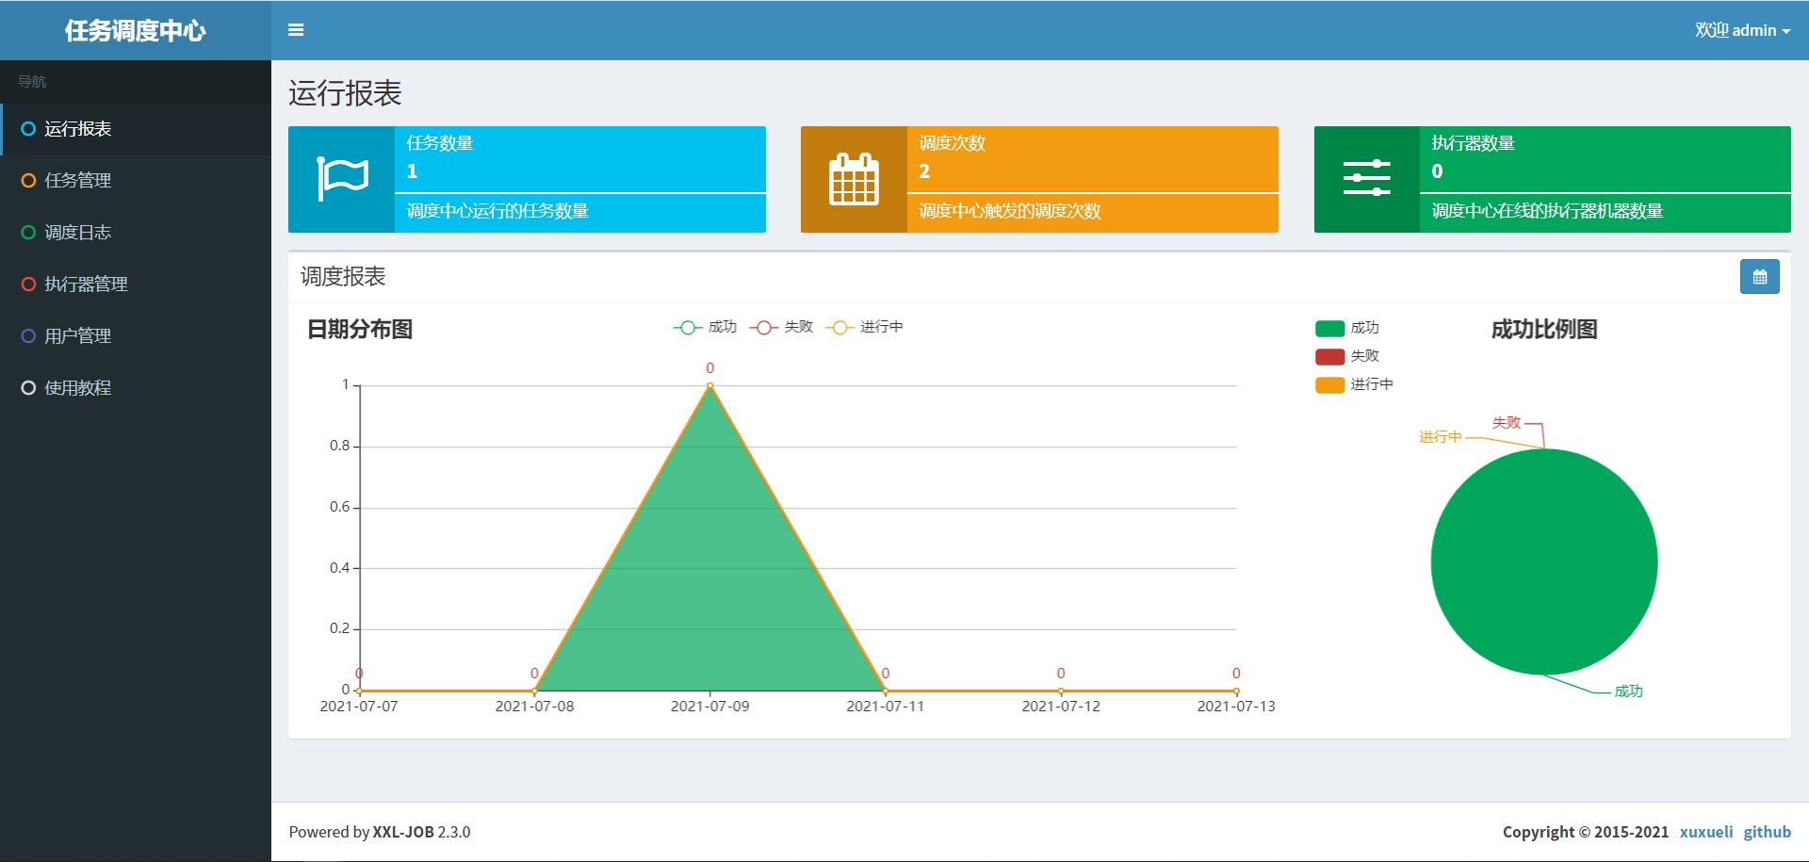The height and width of the screenshot is (862, 1809).
Task: Toggle the sidebar with the hamburger icon
Action: pyautogui.click(x=296, y=30)
